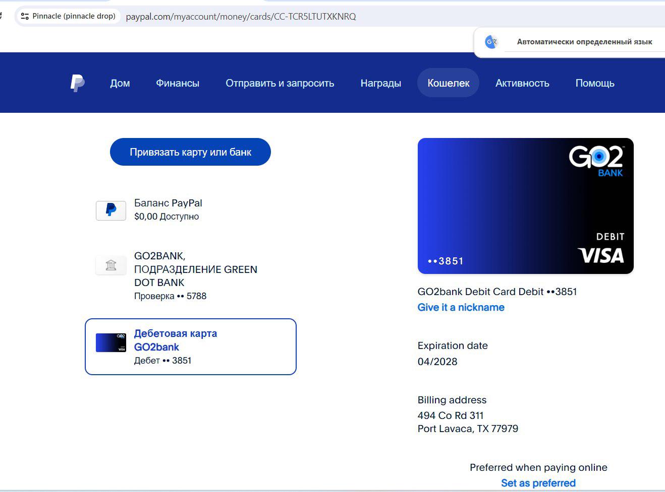Go to the Финансы menu item
665x492 pixels.
(x=178, y=83)
